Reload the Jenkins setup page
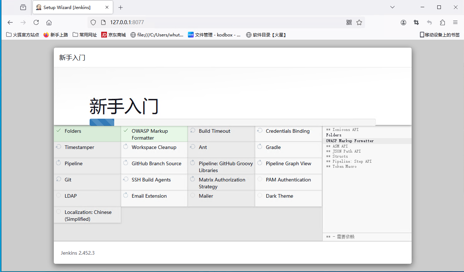The height and width of the screenshot is (272, 464). pos(36,22)
